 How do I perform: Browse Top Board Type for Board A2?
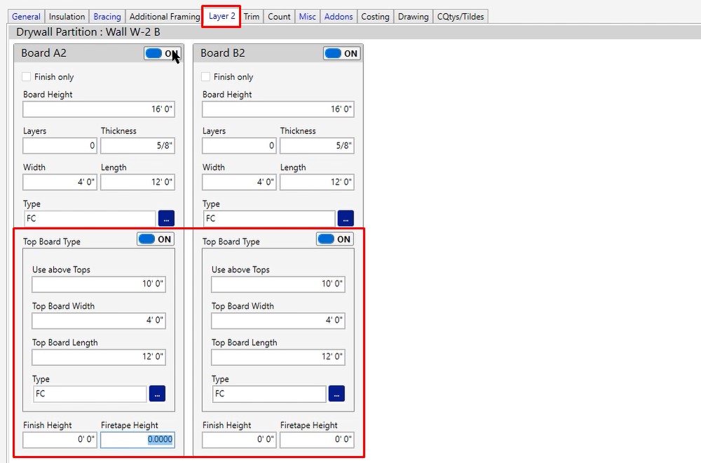(x=157, y=394)
